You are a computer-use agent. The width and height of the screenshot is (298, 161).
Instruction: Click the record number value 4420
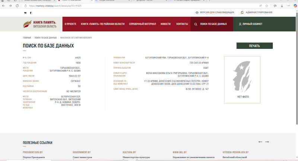click(78, 58)
